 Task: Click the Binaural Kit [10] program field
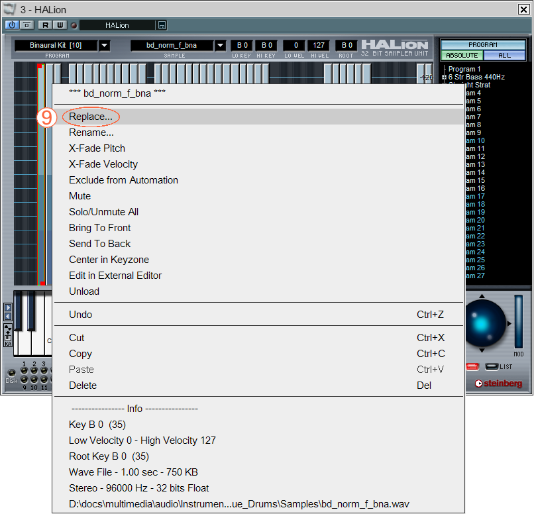click(x=56, y=45)
